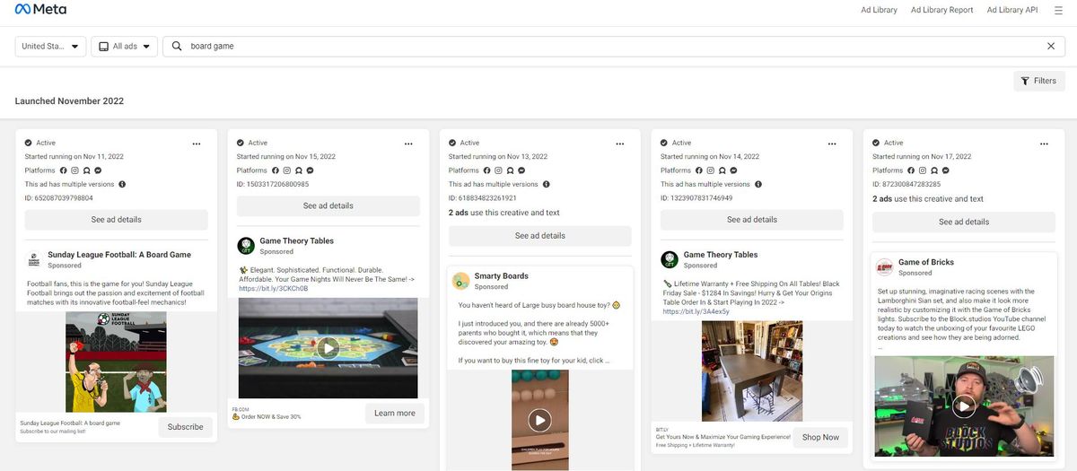
Task: Click the board game search field
Action: point(612,46)
